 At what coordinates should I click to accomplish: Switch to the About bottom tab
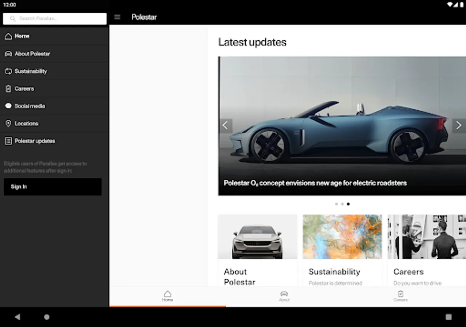coord(284,296)
